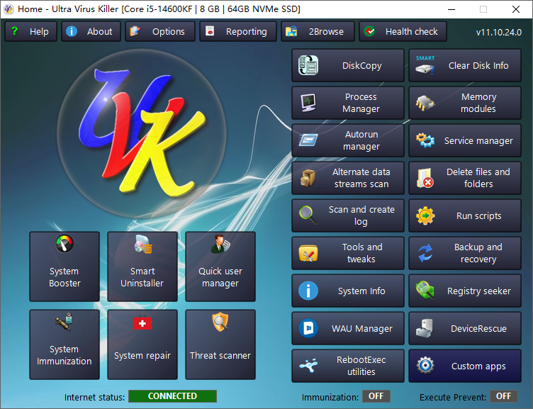Screen dimensions: 533x409
Task: Open the Registry seeker magnifier icon
Action: pyautogui.click(x=425, y=291)
